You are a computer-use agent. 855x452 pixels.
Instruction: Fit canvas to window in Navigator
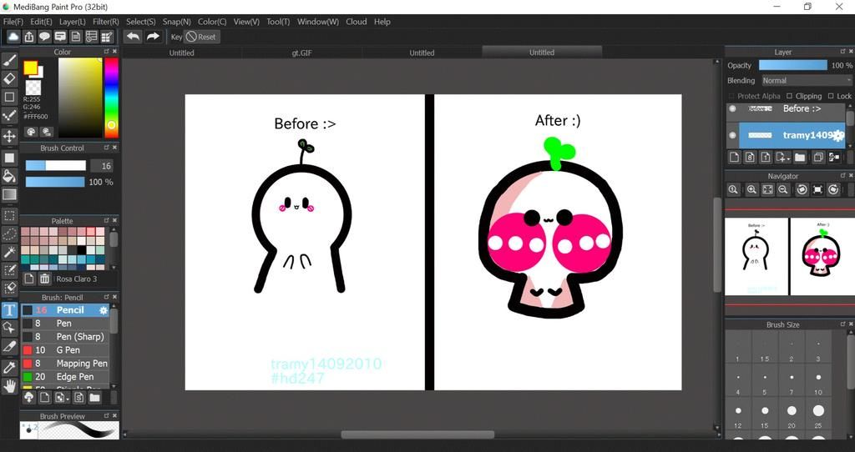pyautogui.click(x=767, y=189)
